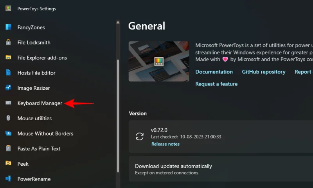Viewport: 313px width, 188px height.
Task: Click the version text v0.72.0
Action: point(159,130)
